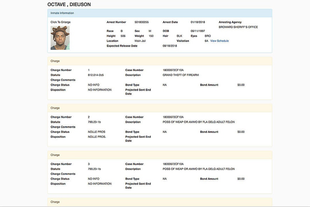Select the Inmate Information panel header
The image size is (310, 207).
point(160,13)
